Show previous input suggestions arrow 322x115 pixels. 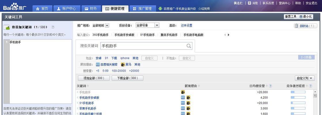coord(225,35)
